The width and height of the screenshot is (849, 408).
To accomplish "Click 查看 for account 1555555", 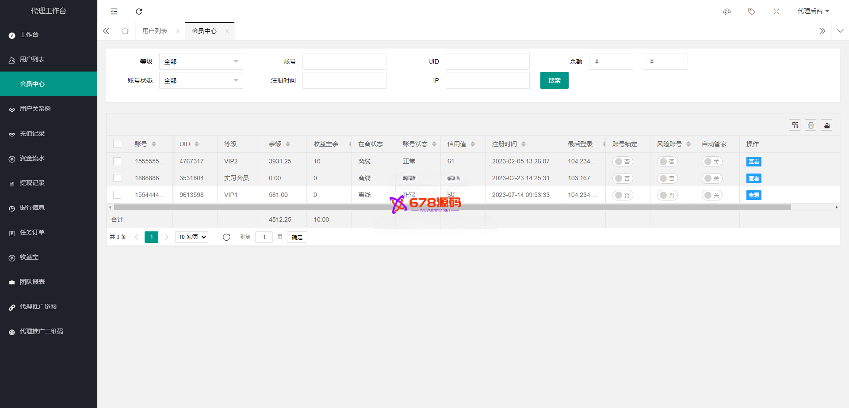I will pos(754,162).
